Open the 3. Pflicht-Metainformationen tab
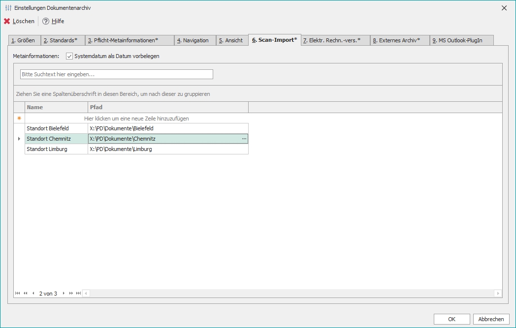 pos(129,40)
